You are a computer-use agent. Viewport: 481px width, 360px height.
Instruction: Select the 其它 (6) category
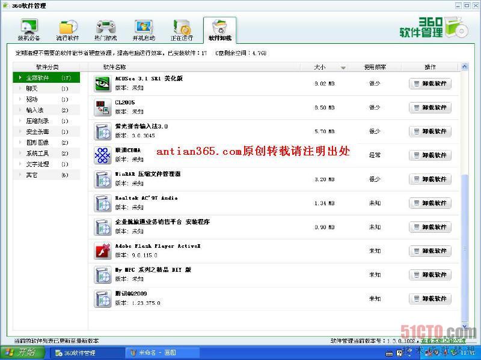(x=46, y=175)
